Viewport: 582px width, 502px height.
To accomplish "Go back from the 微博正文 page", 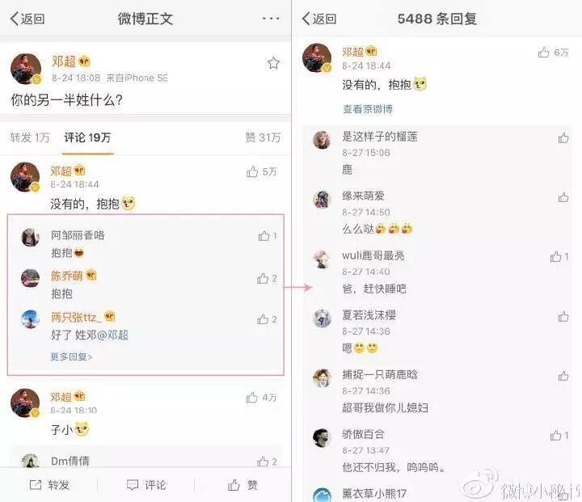I will pos(27,19).
